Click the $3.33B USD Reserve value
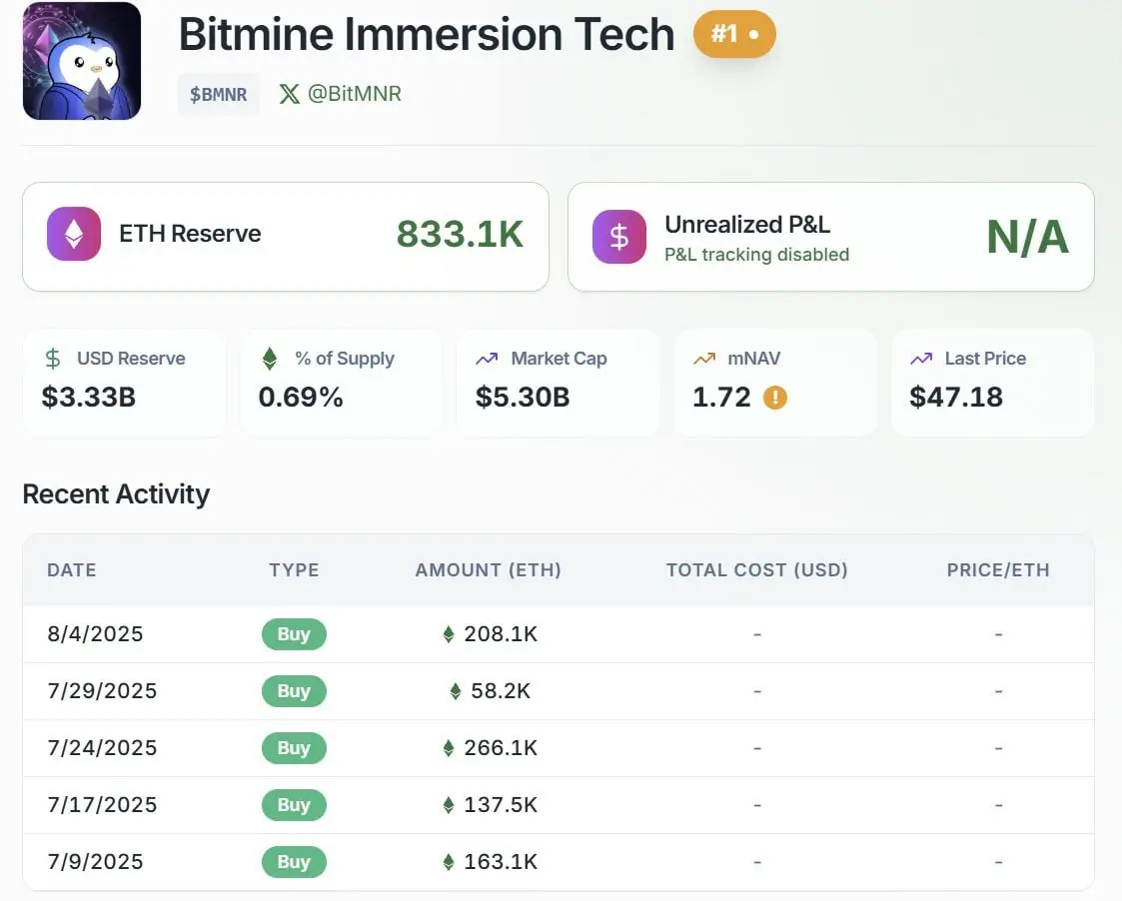 click(89, 398)
